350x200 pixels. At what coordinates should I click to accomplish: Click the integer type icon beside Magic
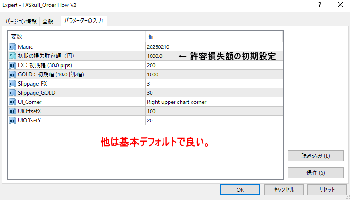12,46
